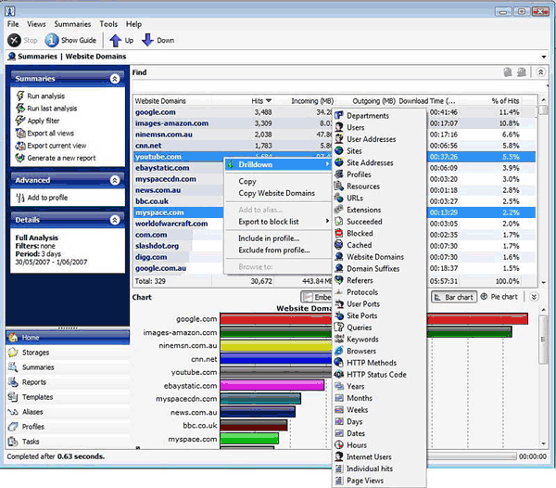Click the slashdot.org domain link
556x488 pixels.
157,246
